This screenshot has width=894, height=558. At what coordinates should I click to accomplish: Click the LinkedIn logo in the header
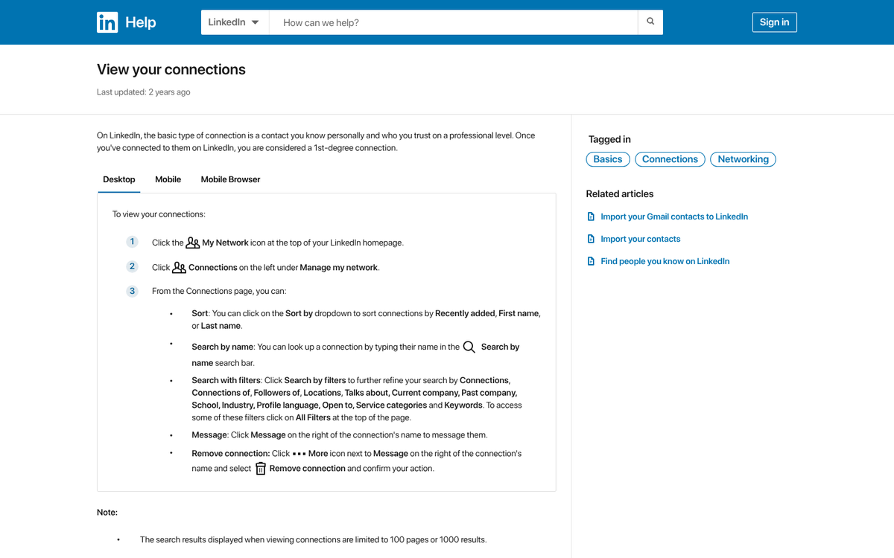(106, 22)
